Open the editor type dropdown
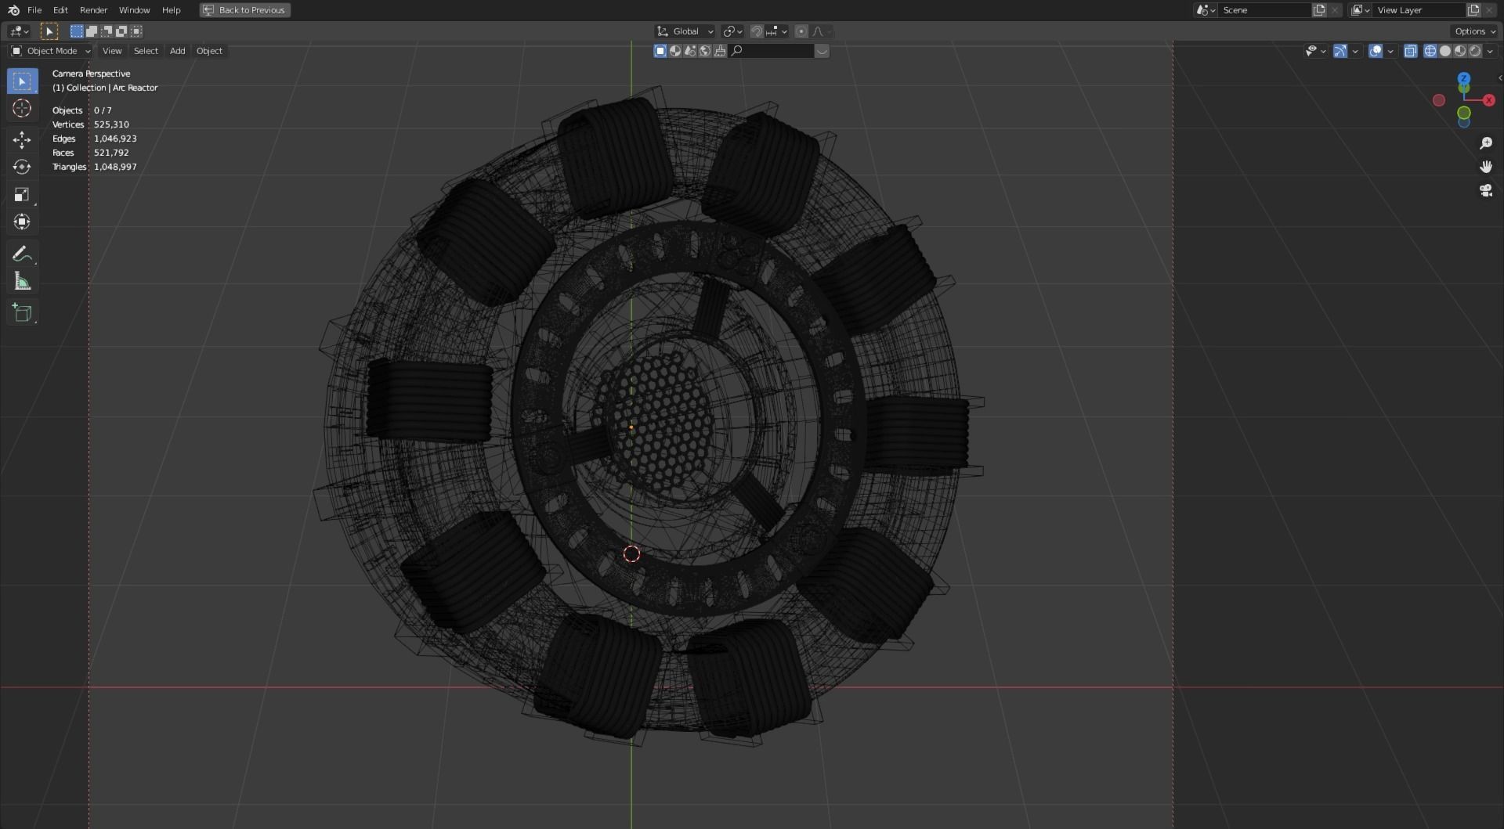Screen dimensions: 1504x829 [19, 31]
